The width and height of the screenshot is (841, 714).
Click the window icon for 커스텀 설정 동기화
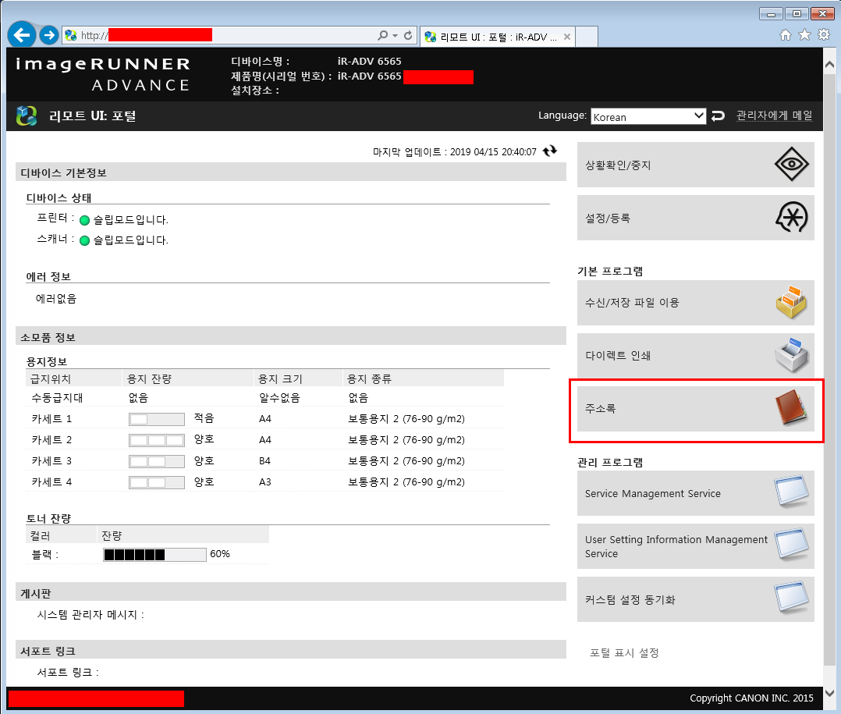click(792, 597)
